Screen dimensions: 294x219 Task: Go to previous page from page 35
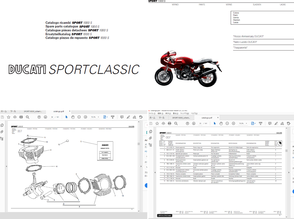click(187, 123)
